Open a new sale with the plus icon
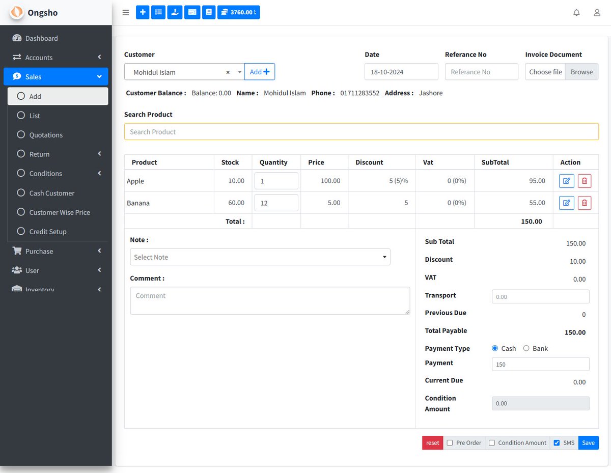The image size is (611, 473). click(x=143, y=12)
